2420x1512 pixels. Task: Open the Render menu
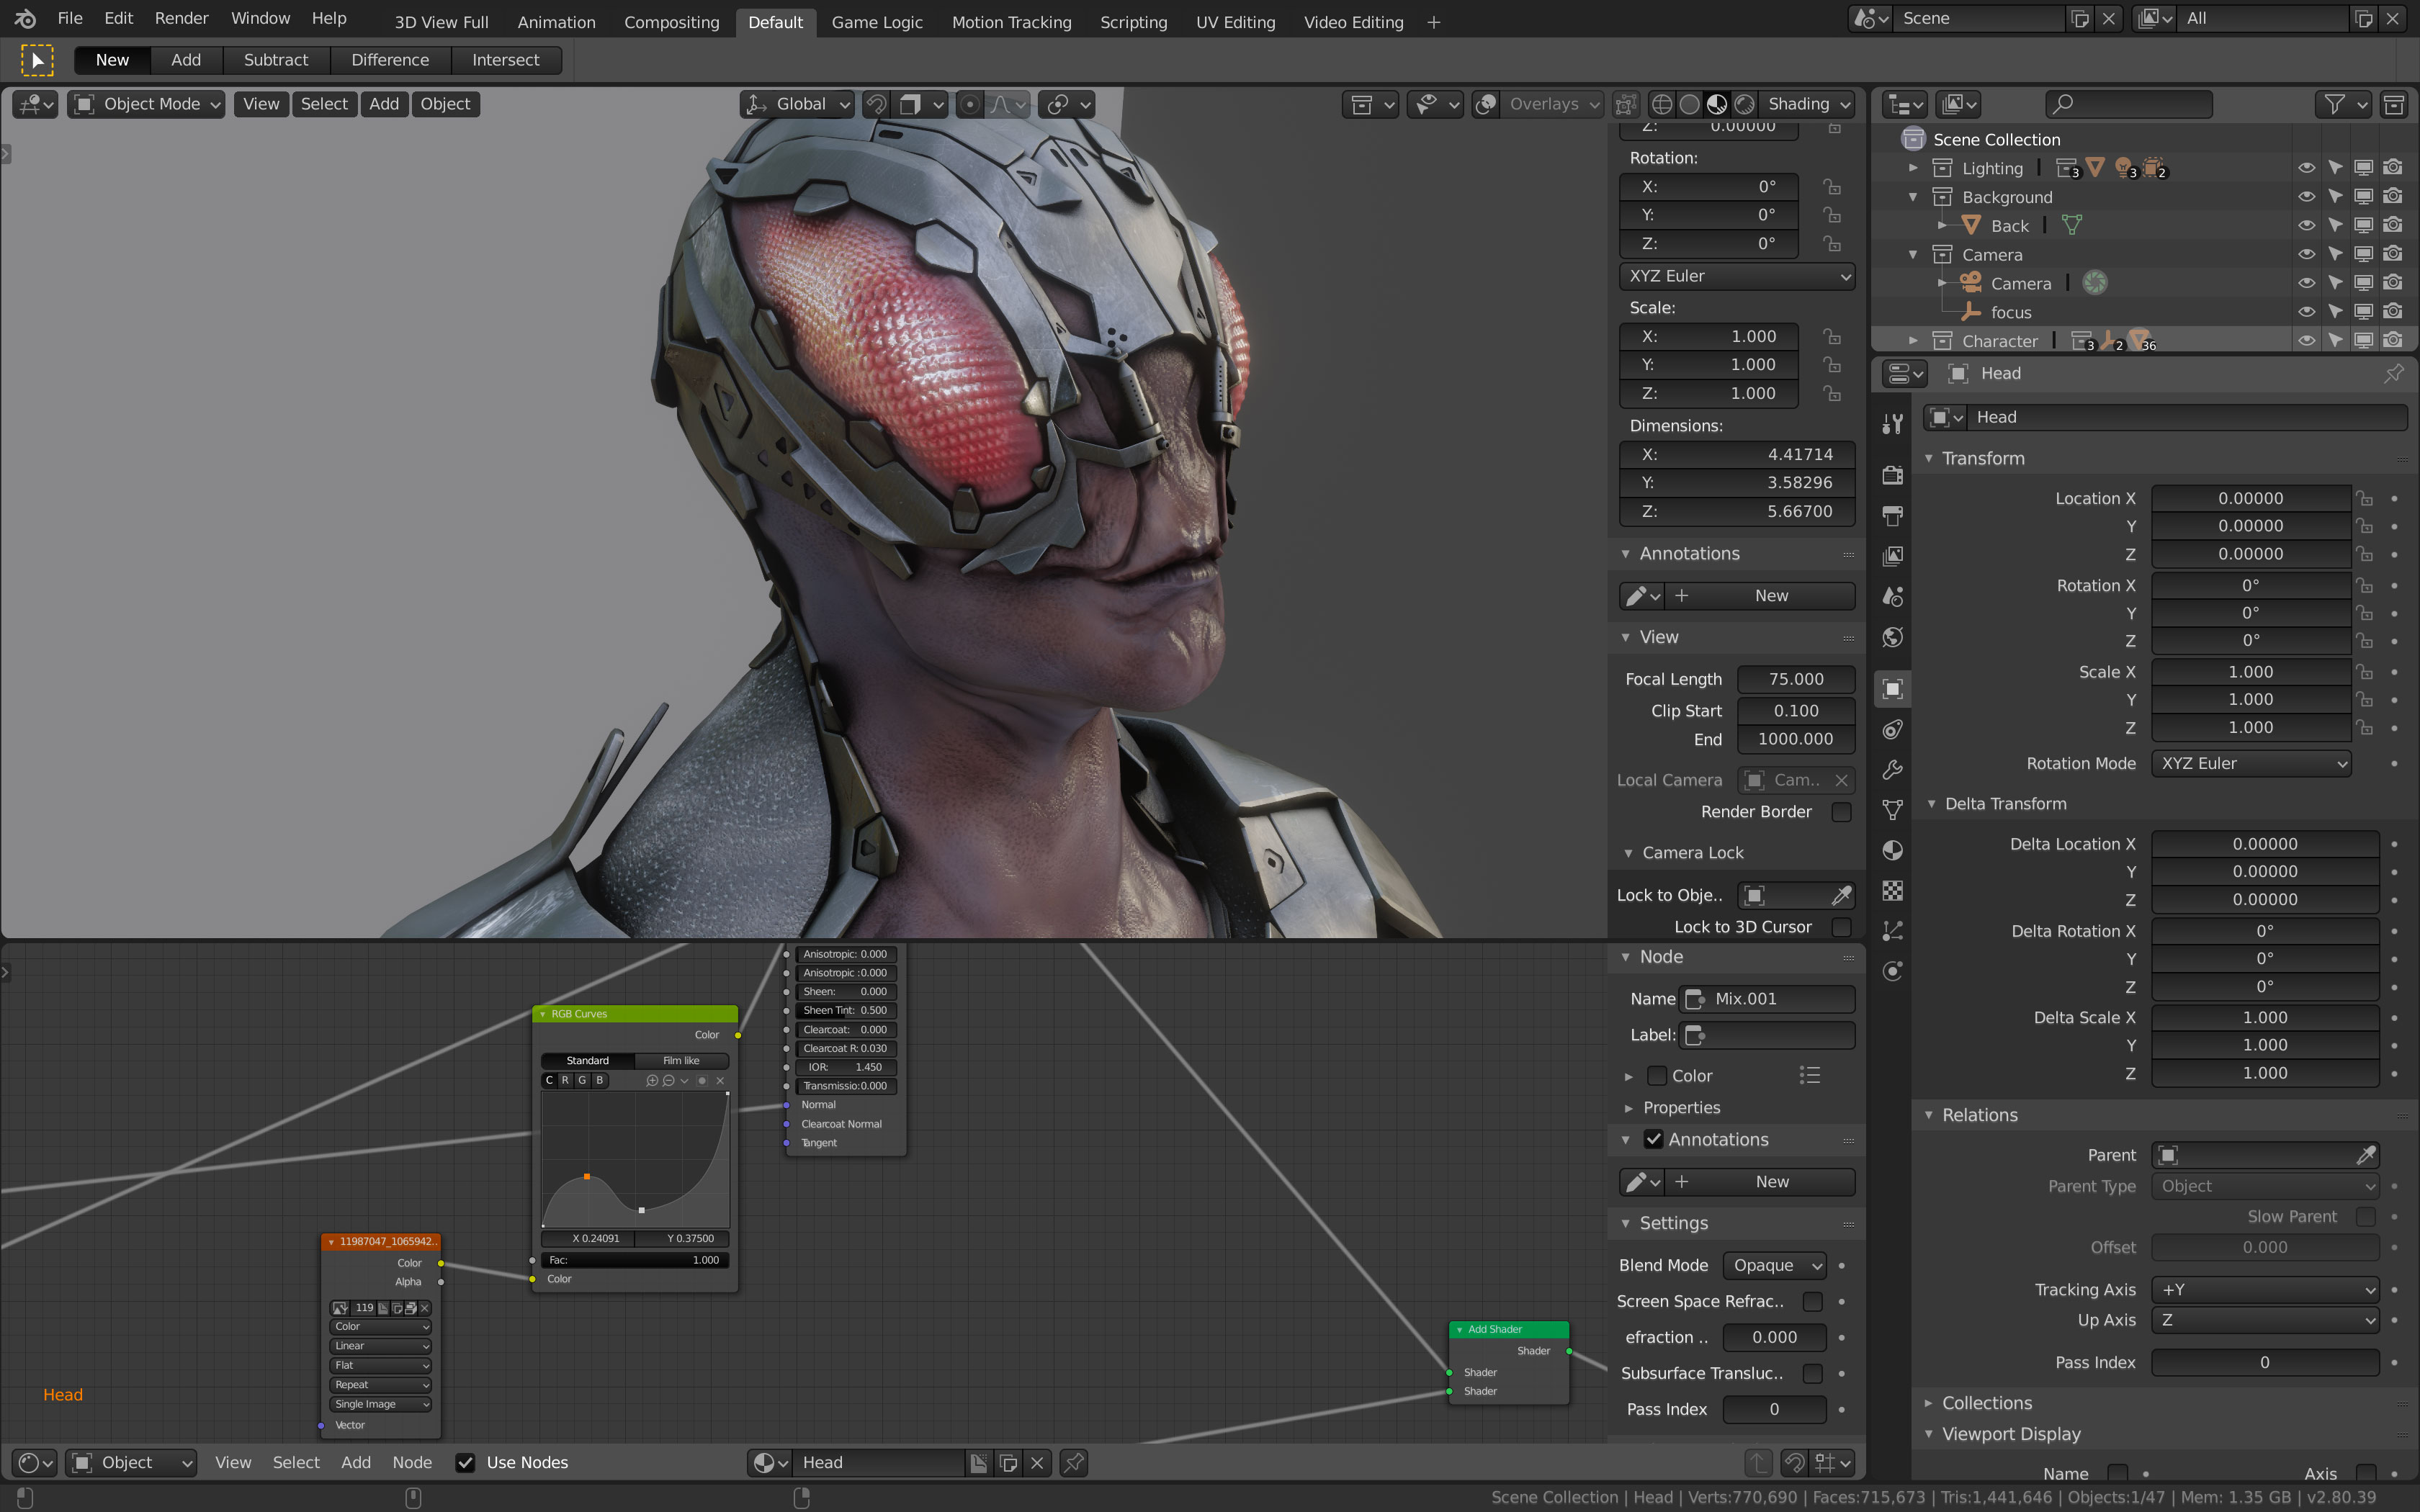point(181,18)
